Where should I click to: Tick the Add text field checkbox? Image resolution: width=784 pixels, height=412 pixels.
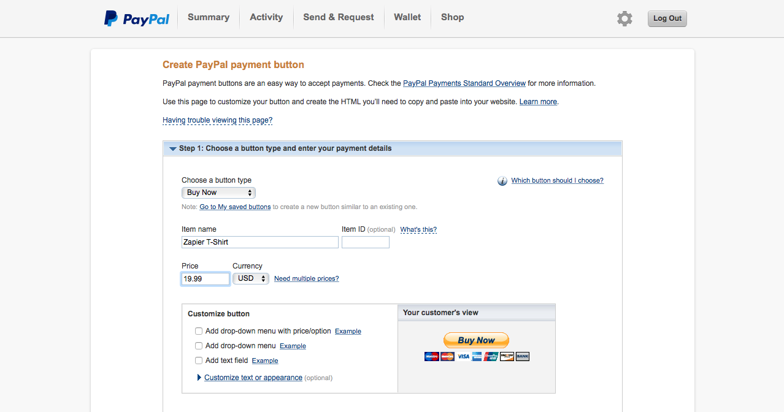(x=199, y=360)
